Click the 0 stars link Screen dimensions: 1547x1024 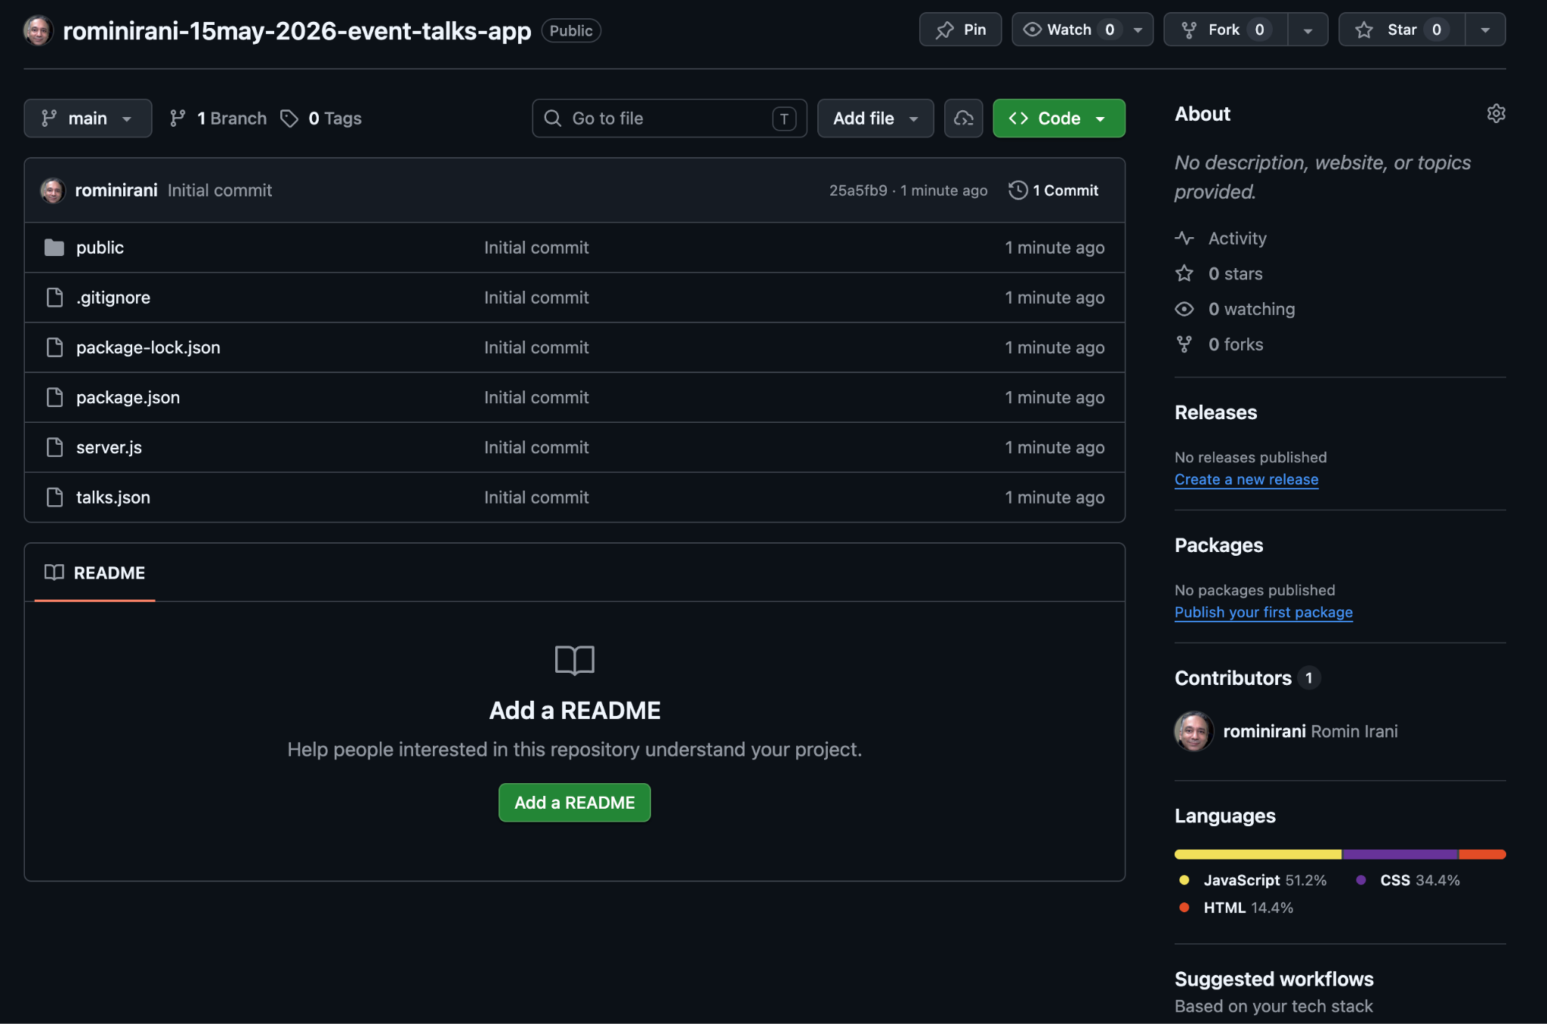point(1236,273)
